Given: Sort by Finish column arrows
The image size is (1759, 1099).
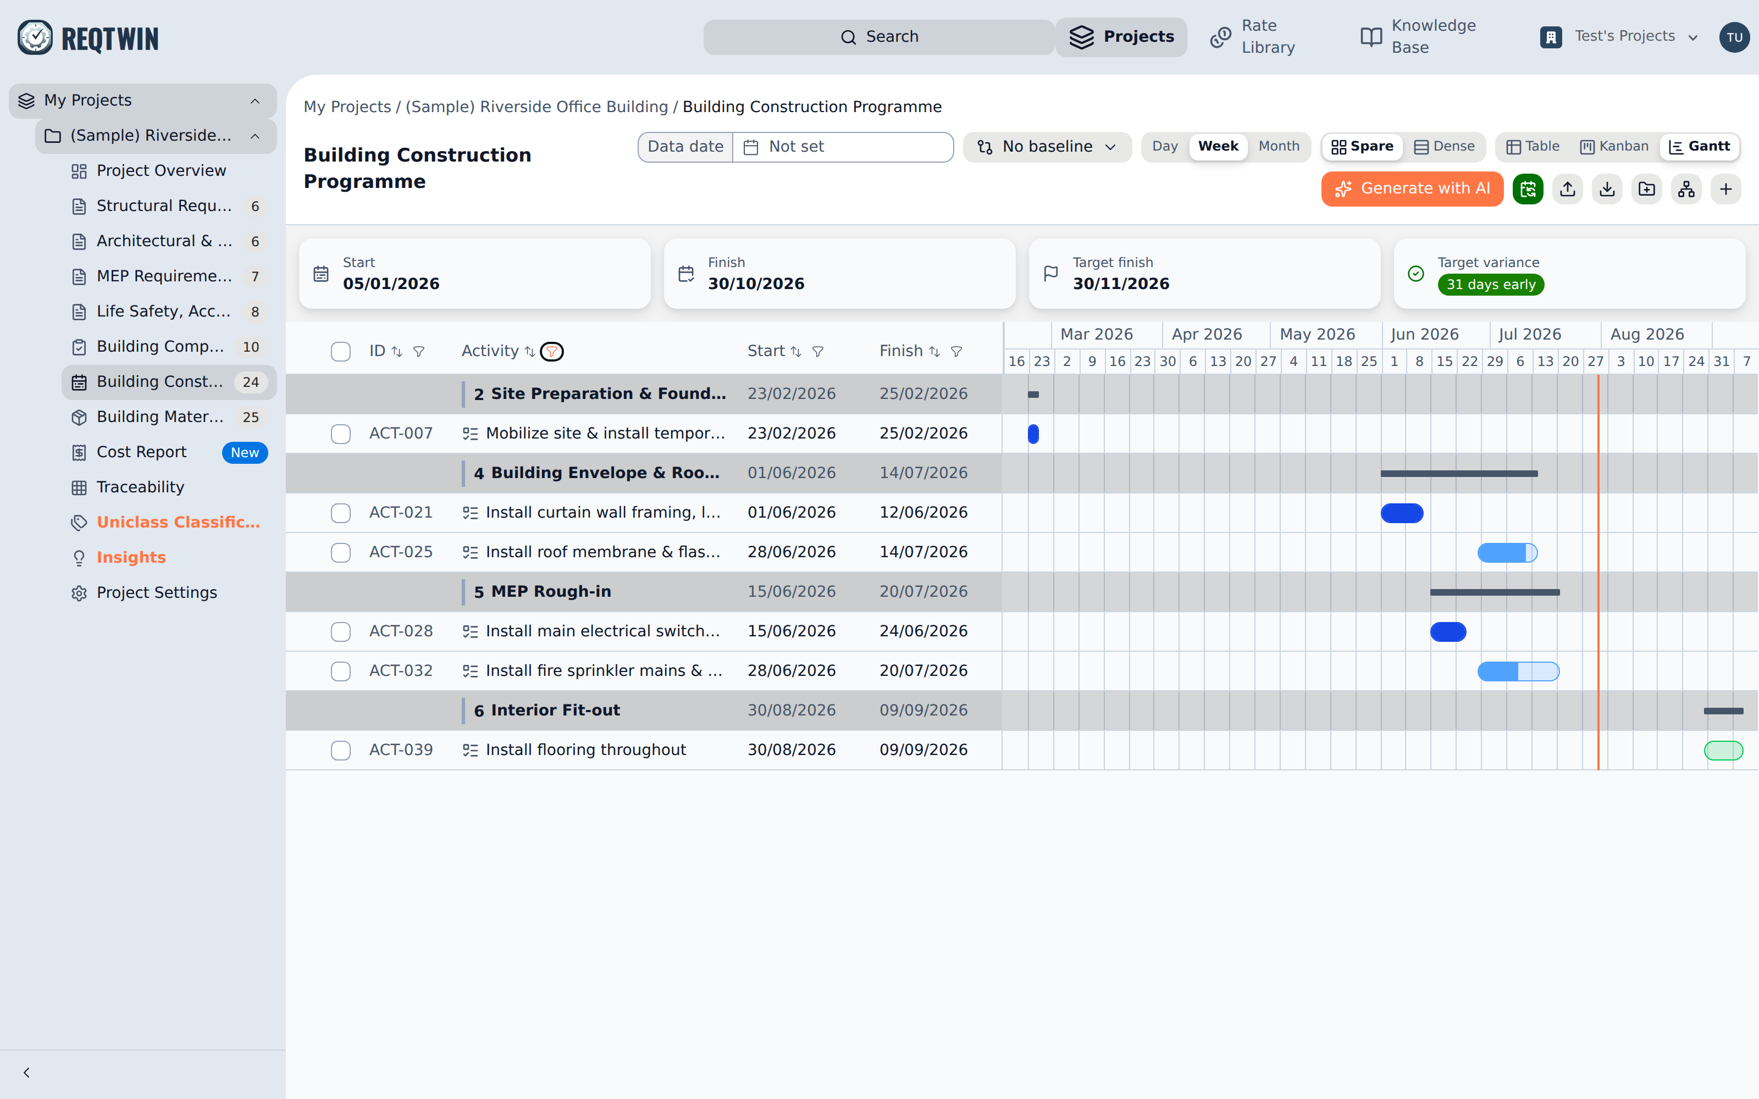Looking at the screenshot, I should [934, 352].
